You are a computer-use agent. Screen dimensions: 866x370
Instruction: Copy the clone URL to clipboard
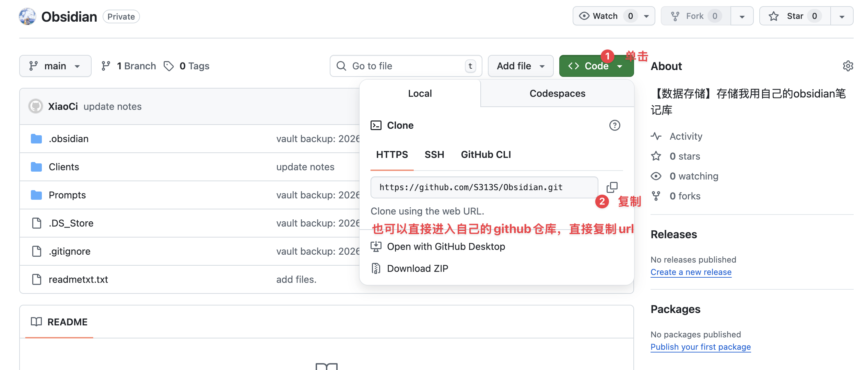[612, 187]
